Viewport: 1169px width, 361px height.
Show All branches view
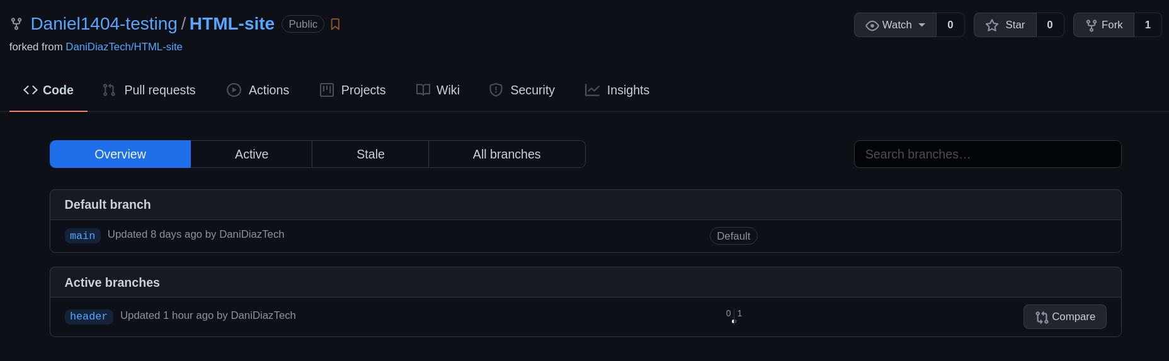[506, 155]
